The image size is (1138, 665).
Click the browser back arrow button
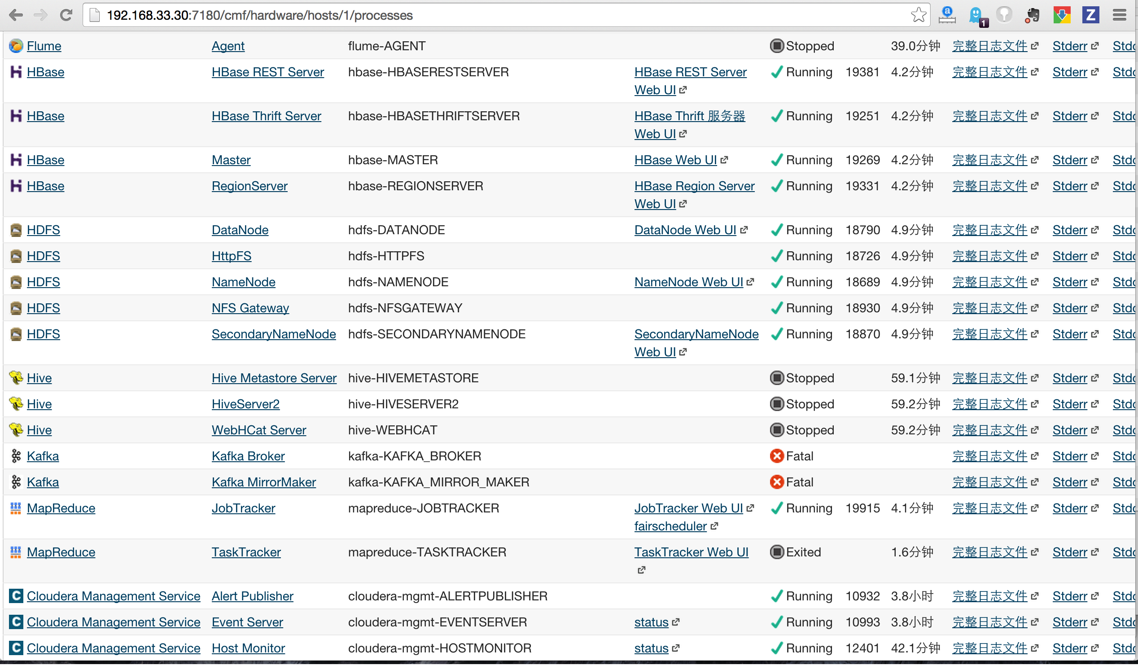(x=16, y=15)
